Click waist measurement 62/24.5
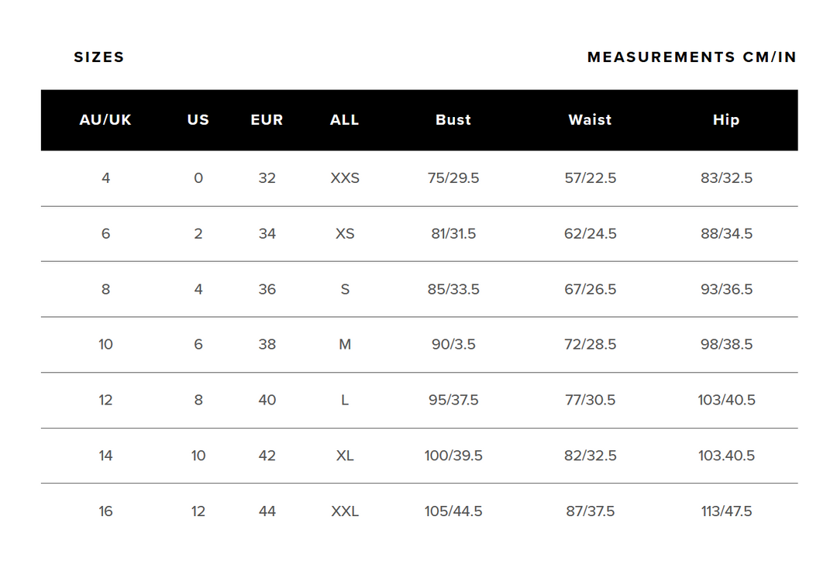 (590, 234)
